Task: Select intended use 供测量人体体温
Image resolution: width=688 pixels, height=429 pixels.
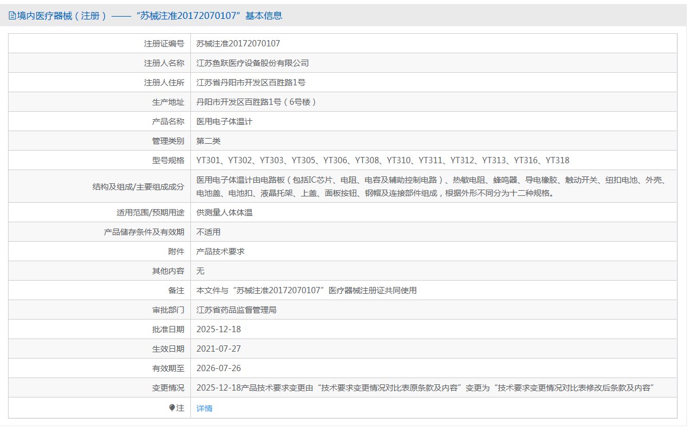Action: click(224, 212)
